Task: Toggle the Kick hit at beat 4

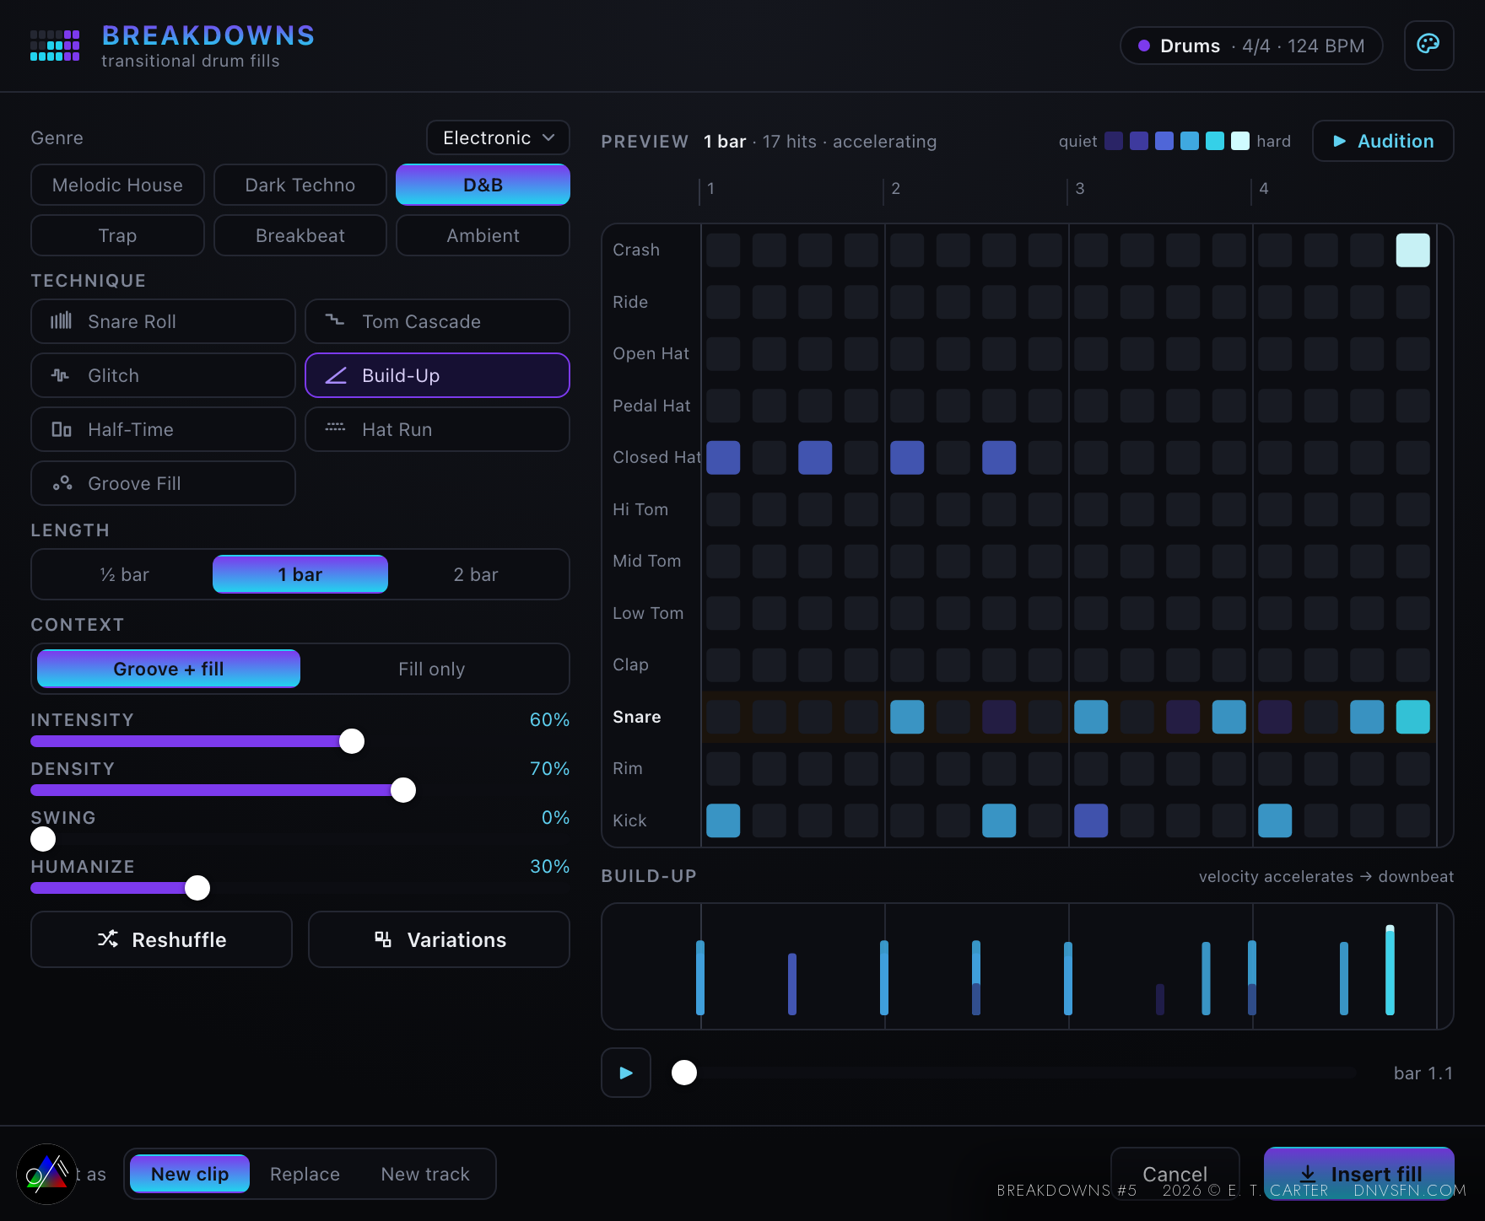Action: click(x=1275, y=820)
